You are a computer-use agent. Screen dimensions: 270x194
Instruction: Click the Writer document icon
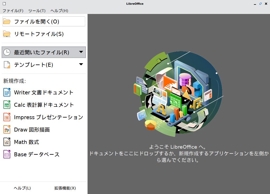pyautogui.click(x=7, y=92)
